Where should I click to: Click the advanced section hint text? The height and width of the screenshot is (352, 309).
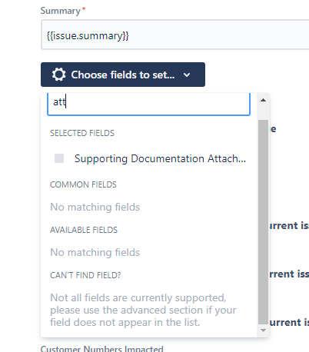(x=143, y=310)
